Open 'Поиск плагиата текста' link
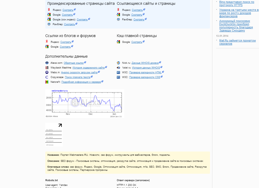 tap(78, 77)
